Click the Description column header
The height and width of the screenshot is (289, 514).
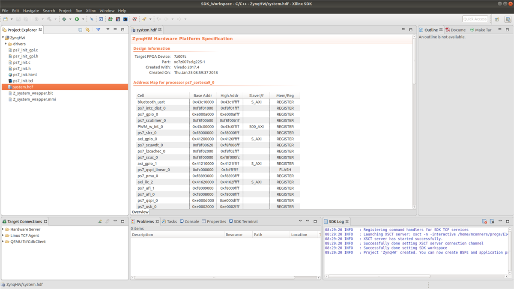(177, 235)
